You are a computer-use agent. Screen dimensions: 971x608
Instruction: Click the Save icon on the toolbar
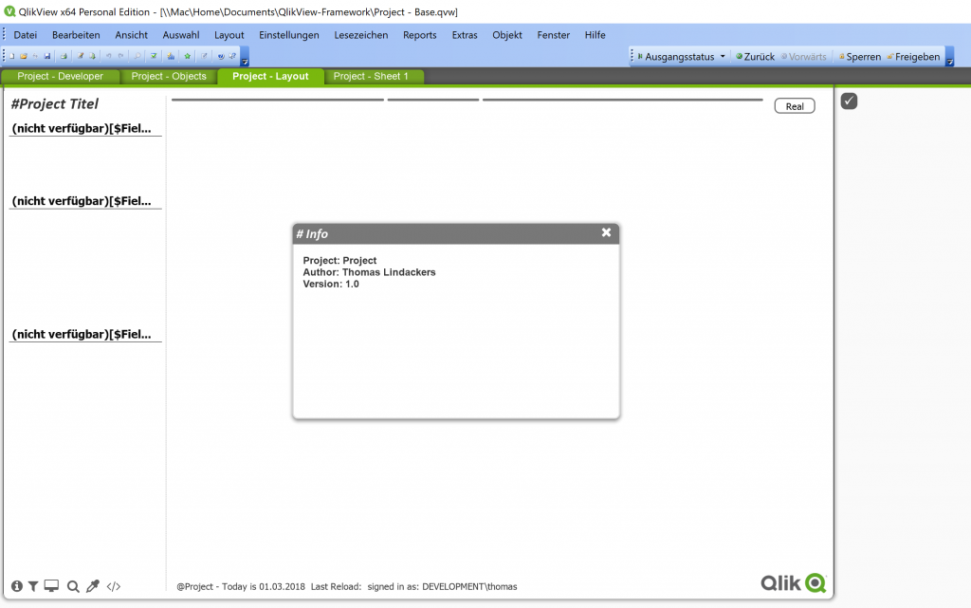pos(47,55)
